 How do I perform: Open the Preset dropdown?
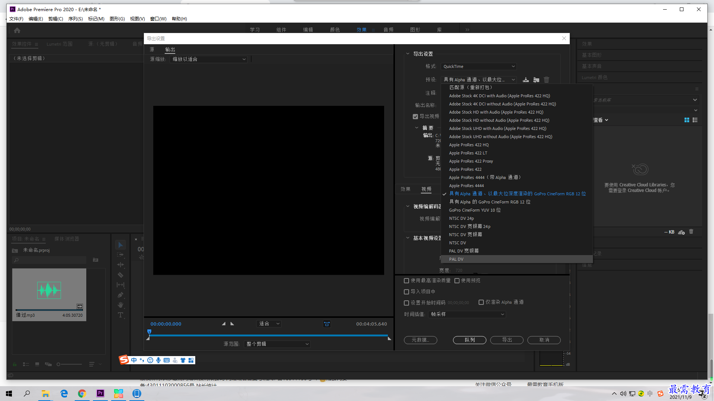tap(479, 80)
